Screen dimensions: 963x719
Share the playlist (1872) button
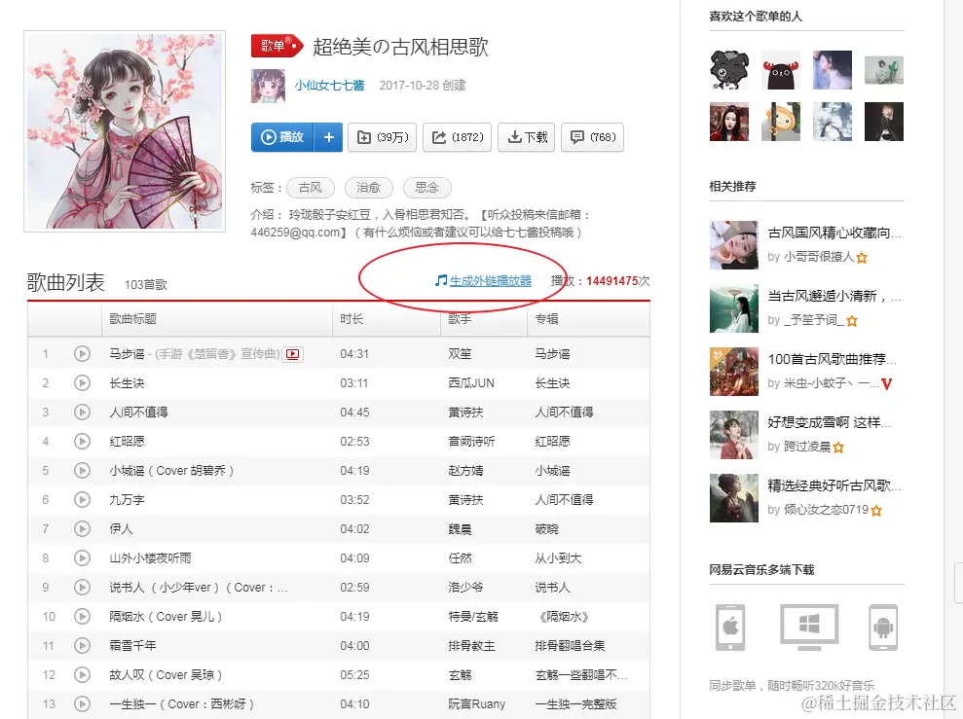coord(458,137)
